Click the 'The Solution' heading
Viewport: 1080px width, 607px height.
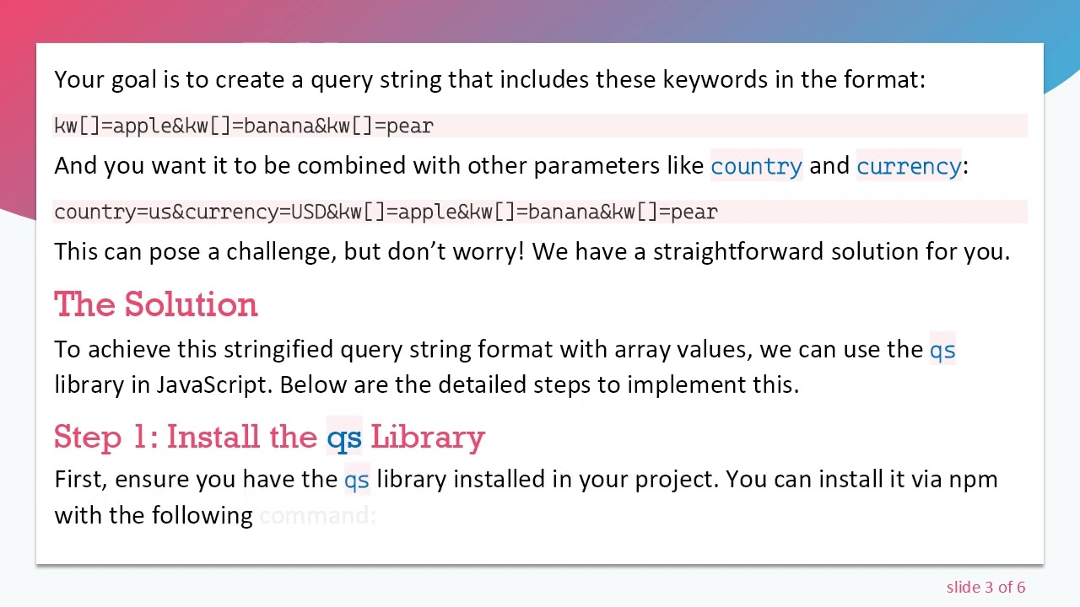(156, 304)
